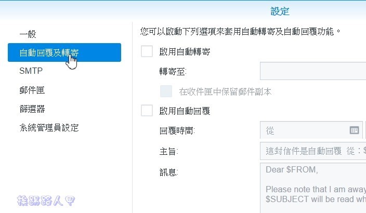This screenshot has width=366, height=213.
Task: Open the 篩選器 settings section
Action: coord(32,109)
